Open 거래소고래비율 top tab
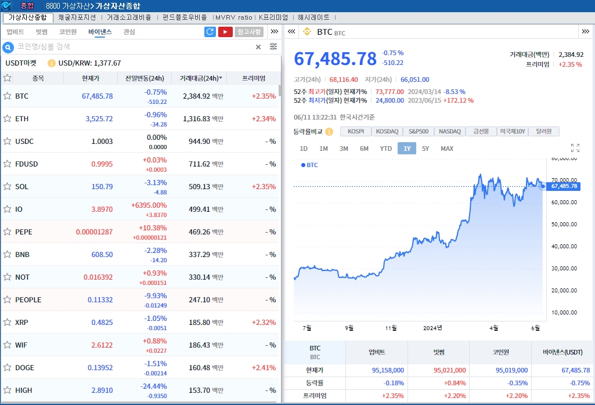595x405 pixels. (x=129, y=17)
